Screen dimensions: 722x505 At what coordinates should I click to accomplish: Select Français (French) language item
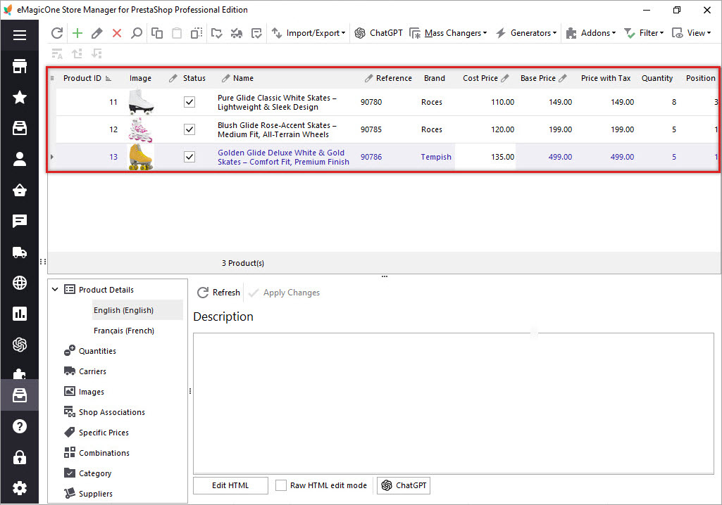(x=124, y=331)
